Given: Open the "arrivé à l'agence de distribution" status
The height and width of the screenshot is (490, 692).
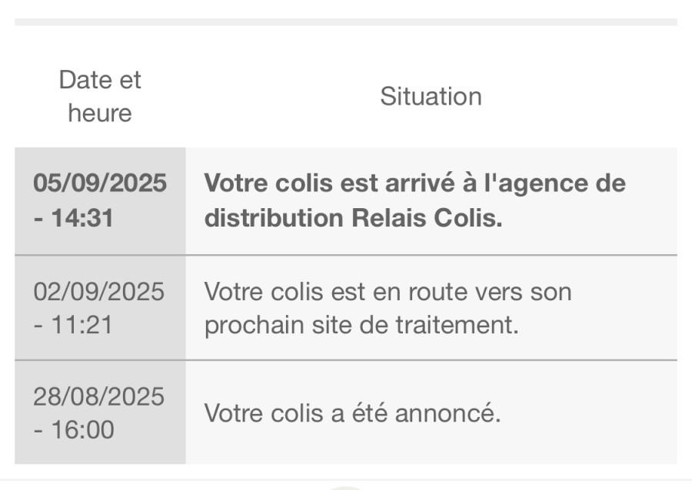Looking at the screenshot, I should 415,200.
